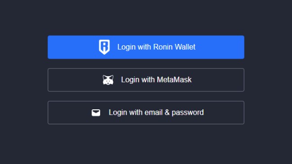This screenshot has height=164, width=292.
Task: Pick the bottom outlined login button
Action: point(146,112)
